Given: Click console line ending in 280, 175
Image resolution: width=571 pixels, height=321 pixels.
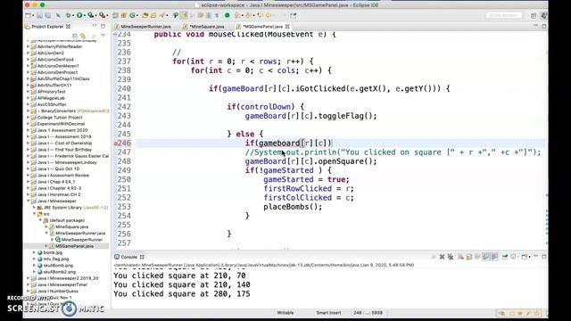Looking at the screenshot, I should point(182,293).
